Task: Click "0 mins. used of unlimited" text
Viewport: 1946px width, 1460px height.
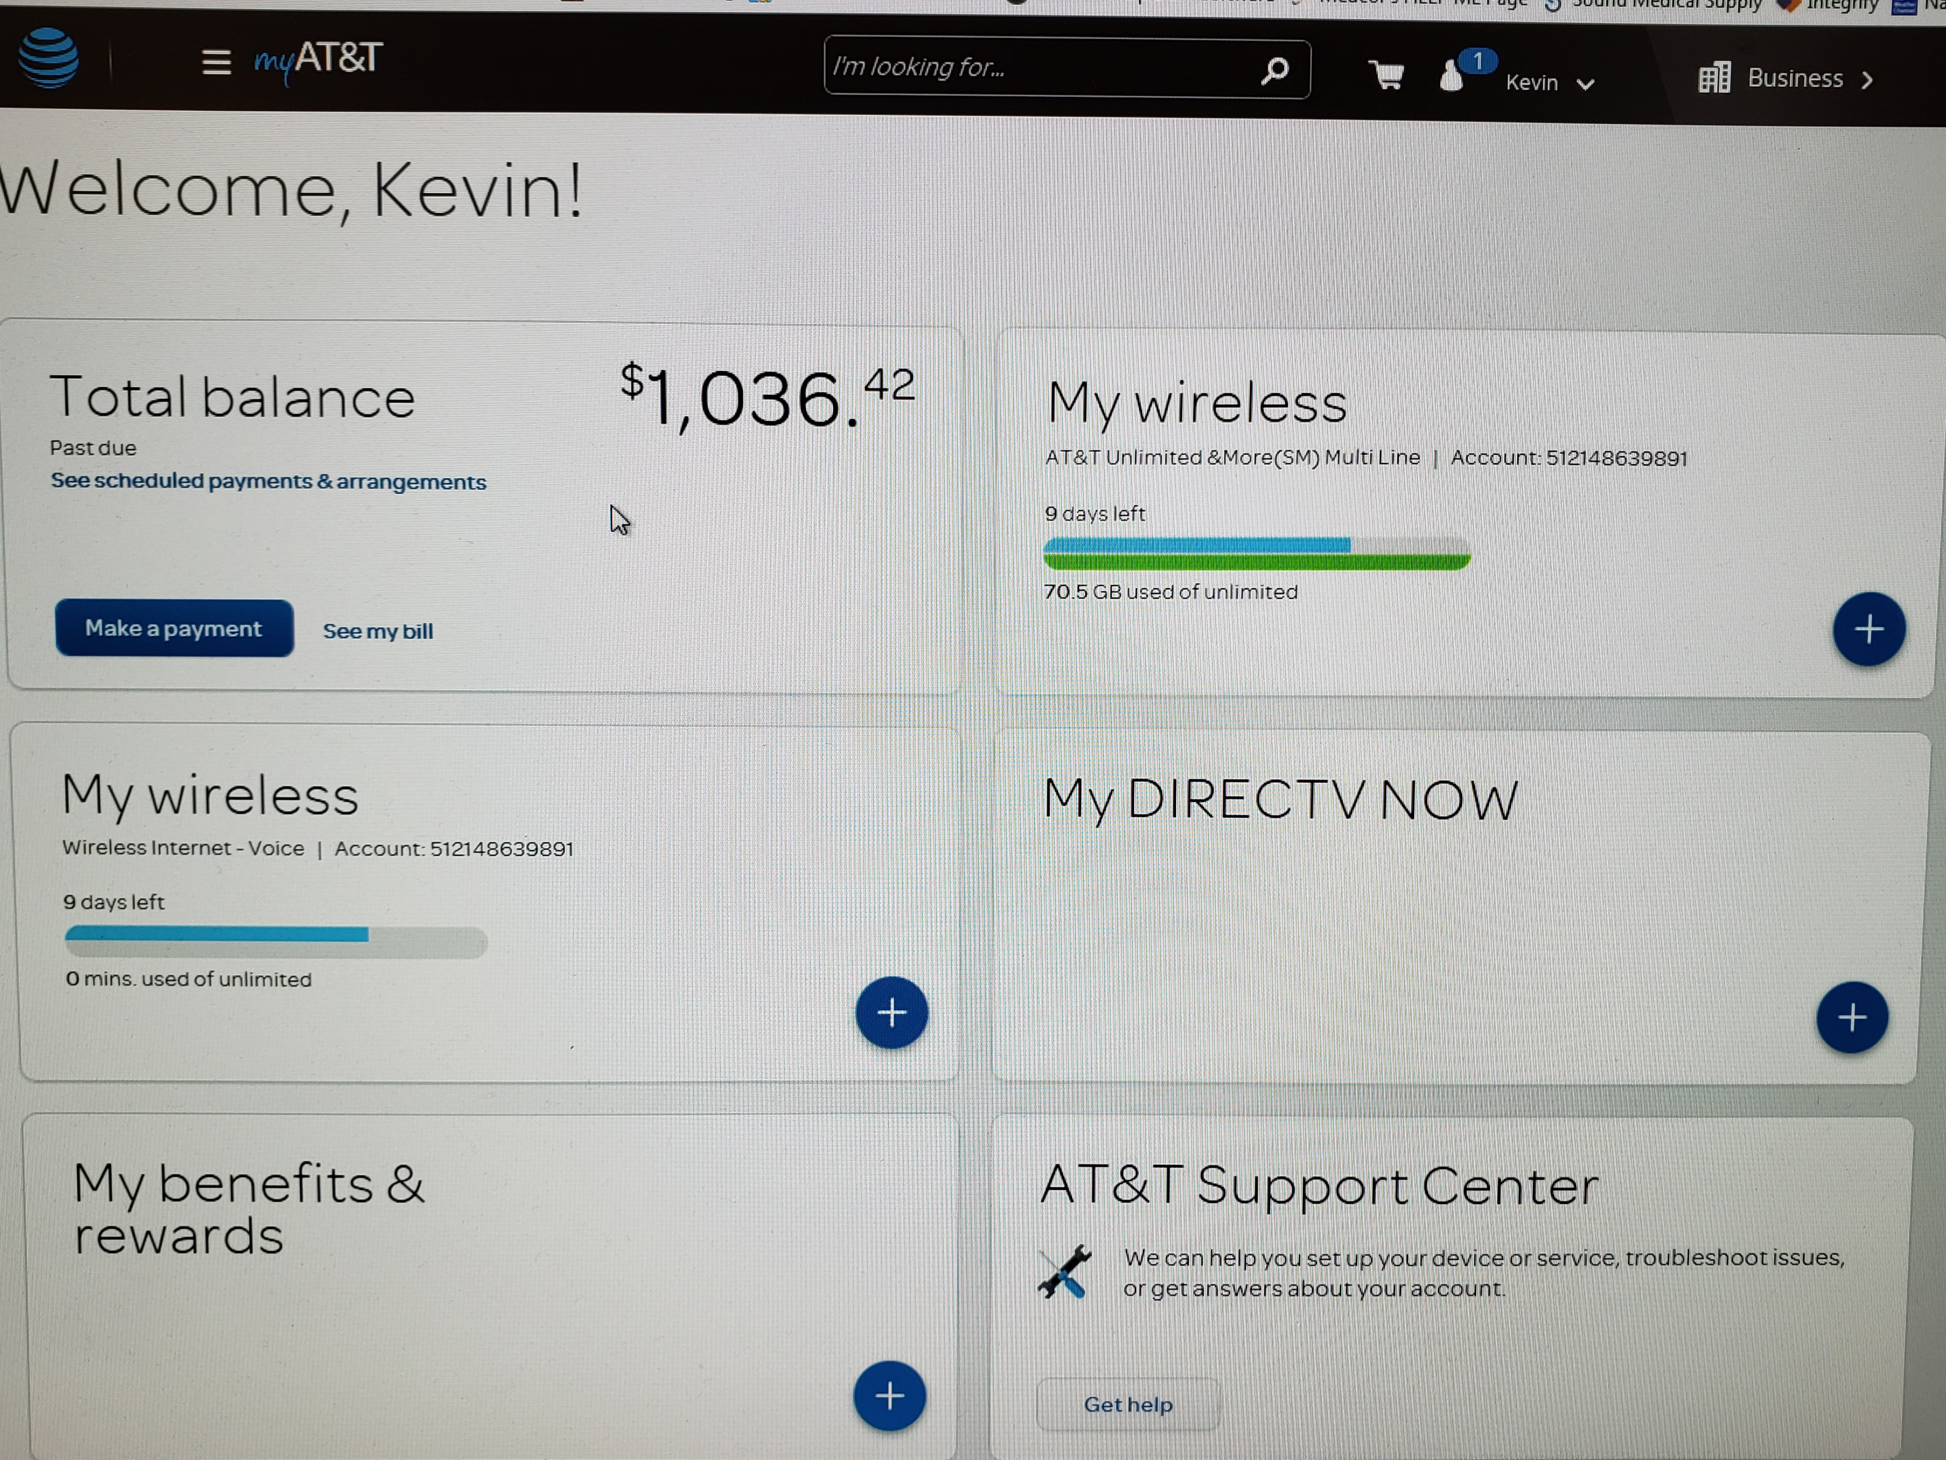Action: pos(188,979)
